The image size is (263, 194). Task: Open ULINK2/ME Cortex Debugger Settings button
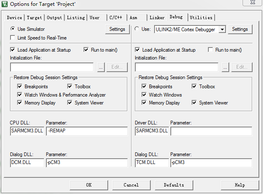pos(240,29)
